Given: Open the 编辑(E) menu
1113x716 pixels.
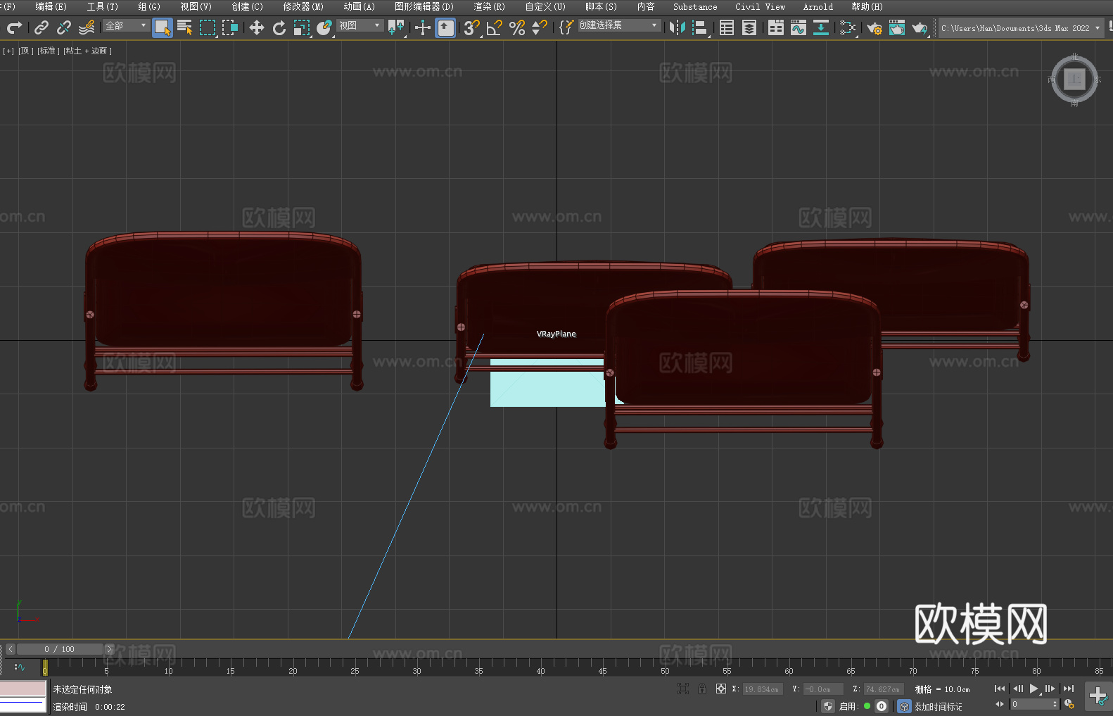Looking at the screenshot, I should (51, 6).
